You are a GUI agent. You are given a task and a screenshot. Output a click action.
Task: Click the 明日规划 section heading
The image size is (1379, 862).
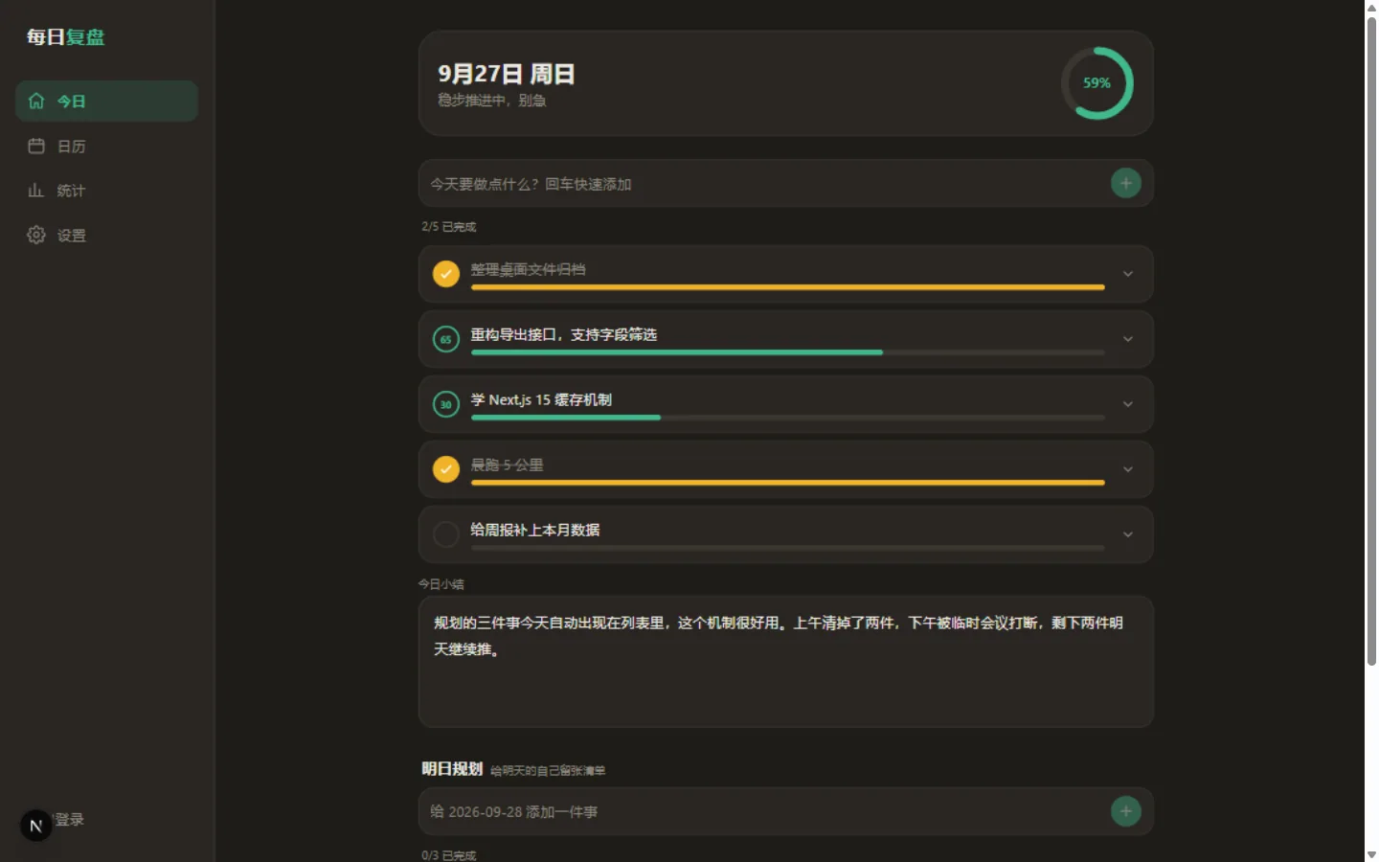pyautogui.click(x=452, y=768)
